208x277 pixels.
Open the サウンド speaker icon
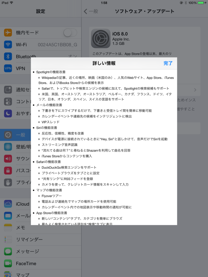pyautogui.click(x=8, y=159)
